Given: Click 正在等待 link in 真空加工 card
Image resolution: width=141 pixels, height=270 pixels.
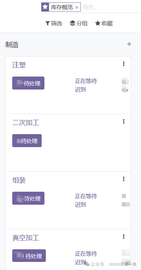Looking at the screenshot, I should 86,253.
